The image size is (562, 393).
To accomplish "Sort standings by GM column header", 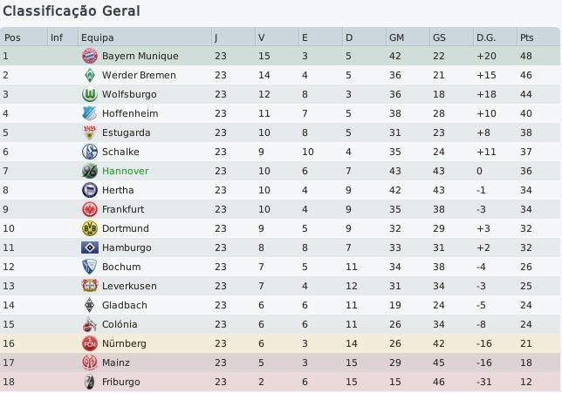I will (397, 37).
